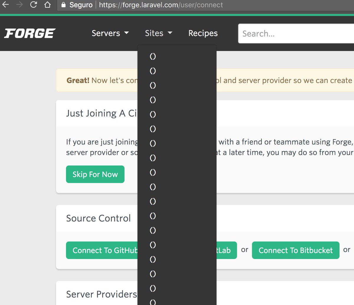Click the browser back arrow
Image resolution: width=354 pixels, height=305 pixels.
click(6, 5)
